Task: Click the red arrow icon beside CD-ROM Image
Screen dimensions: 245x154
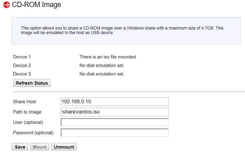Action: pyautogui.click(x=6, y=5)
